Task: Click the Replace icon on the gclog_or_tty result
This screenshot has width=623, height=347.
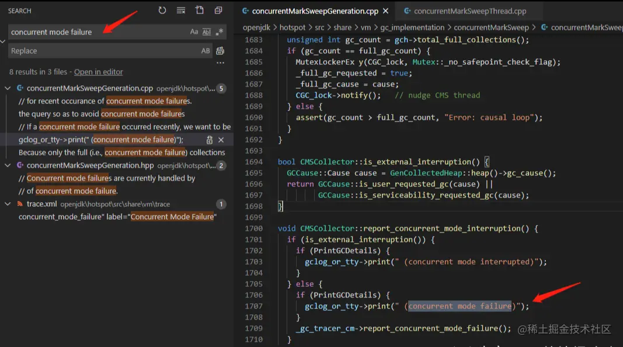Action: click(210, 140)
